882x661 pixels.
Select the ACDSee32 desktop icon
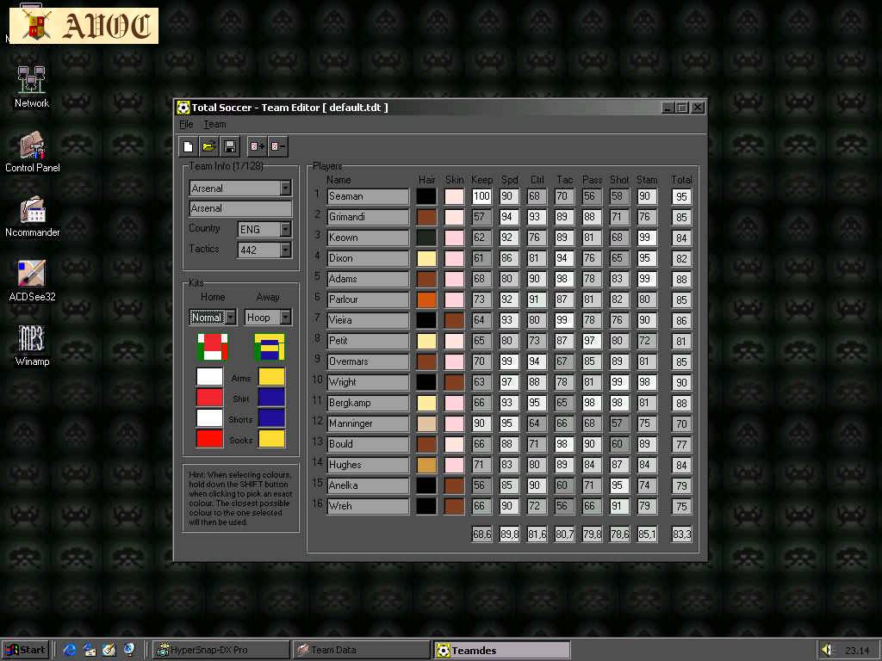(x=32, y=281)
